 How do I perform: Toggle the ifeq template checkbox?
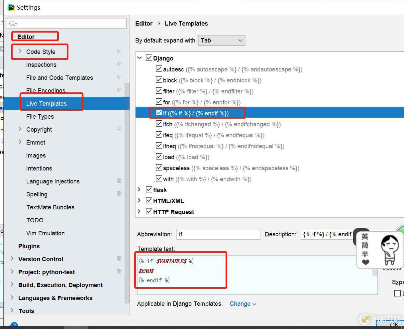[159, 135]
